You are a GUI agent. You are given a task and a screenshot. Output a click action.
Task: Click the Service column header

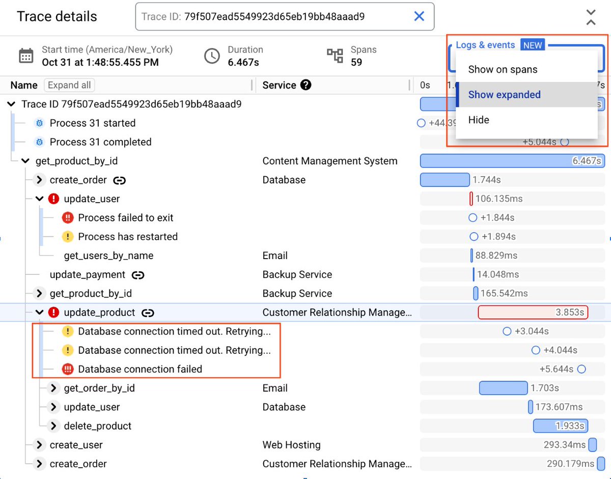tap(279, 85)
